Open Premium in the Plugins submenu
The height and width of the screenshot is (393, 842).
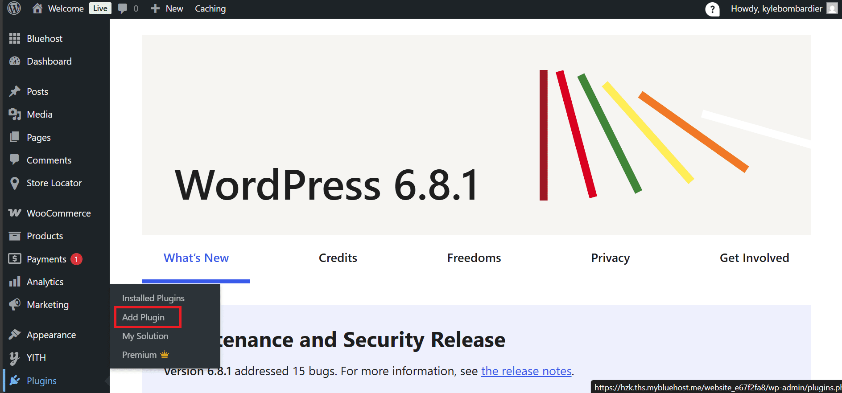coord(145,355)
